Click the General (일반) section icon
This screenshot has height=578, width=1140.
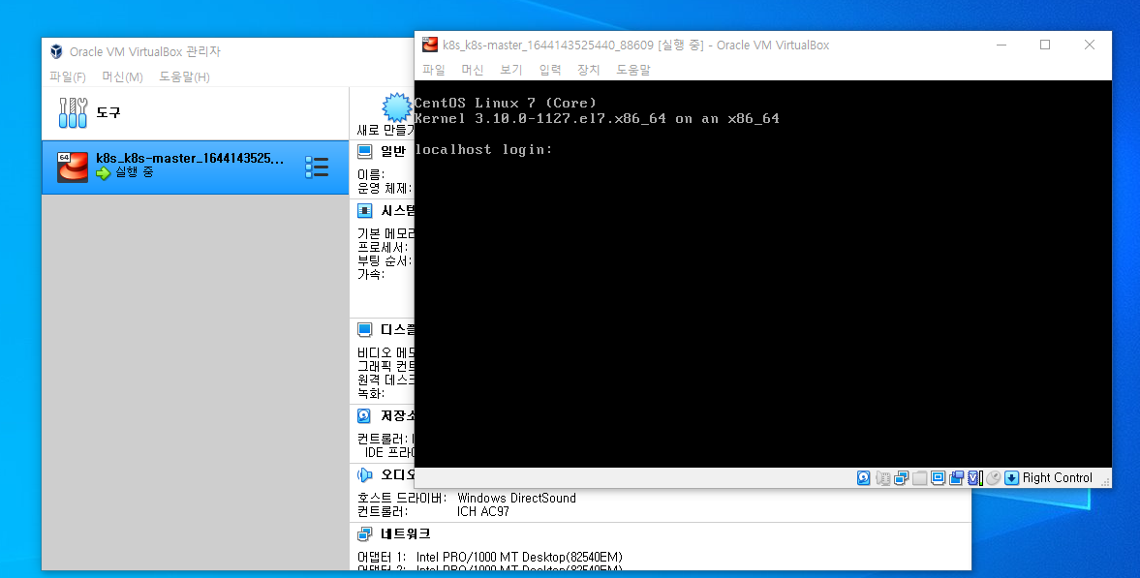click(x=365, y=151)
